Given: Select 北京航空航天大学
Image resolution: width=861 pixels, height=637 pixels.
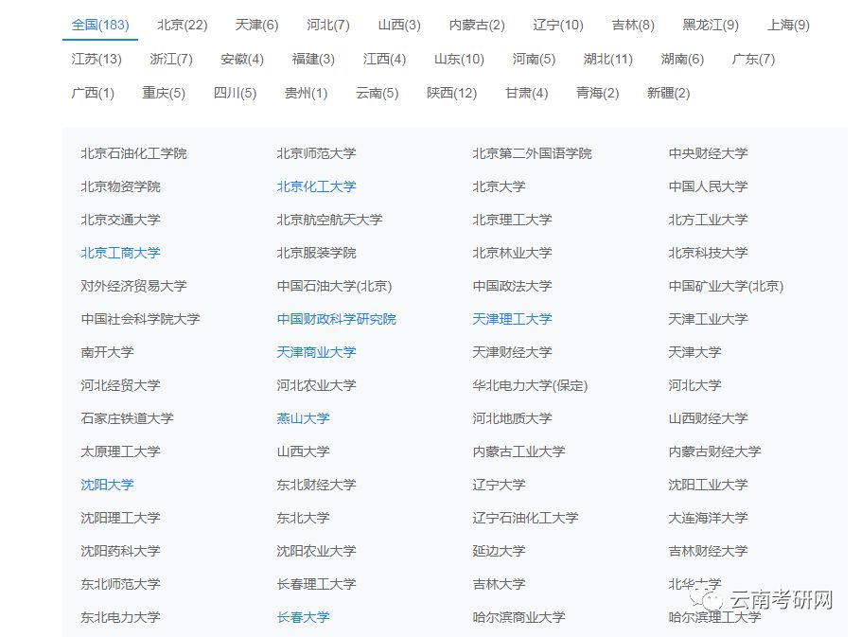Looking at the screenshot, I should [329, 220].
